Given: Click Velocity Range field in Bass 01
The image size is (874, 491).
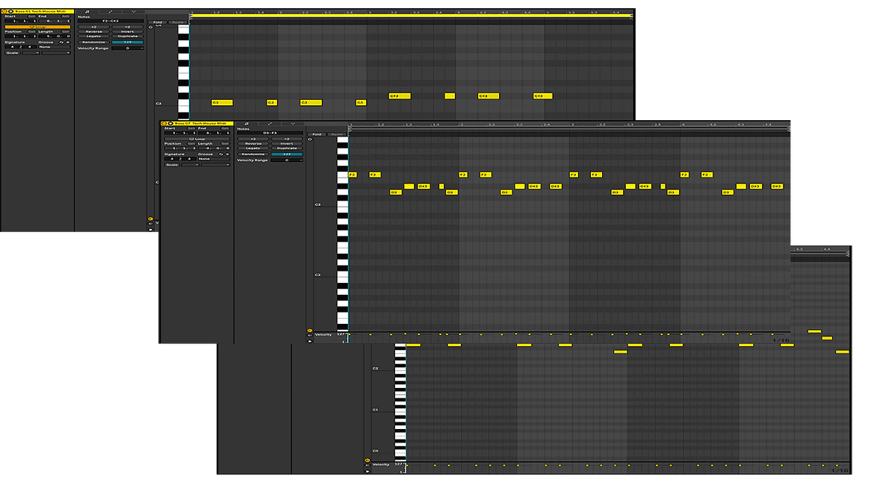Looking at the screenshot, I should coord(128,49).
